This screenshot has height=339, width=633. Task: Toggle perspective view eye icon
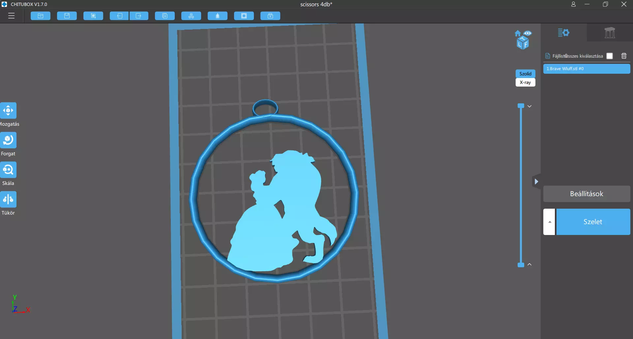coord(527,33)
